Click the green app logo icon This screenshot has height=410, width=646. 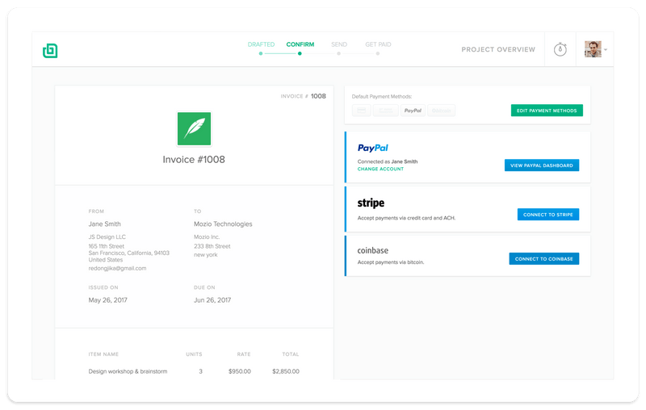coord(50,51)
